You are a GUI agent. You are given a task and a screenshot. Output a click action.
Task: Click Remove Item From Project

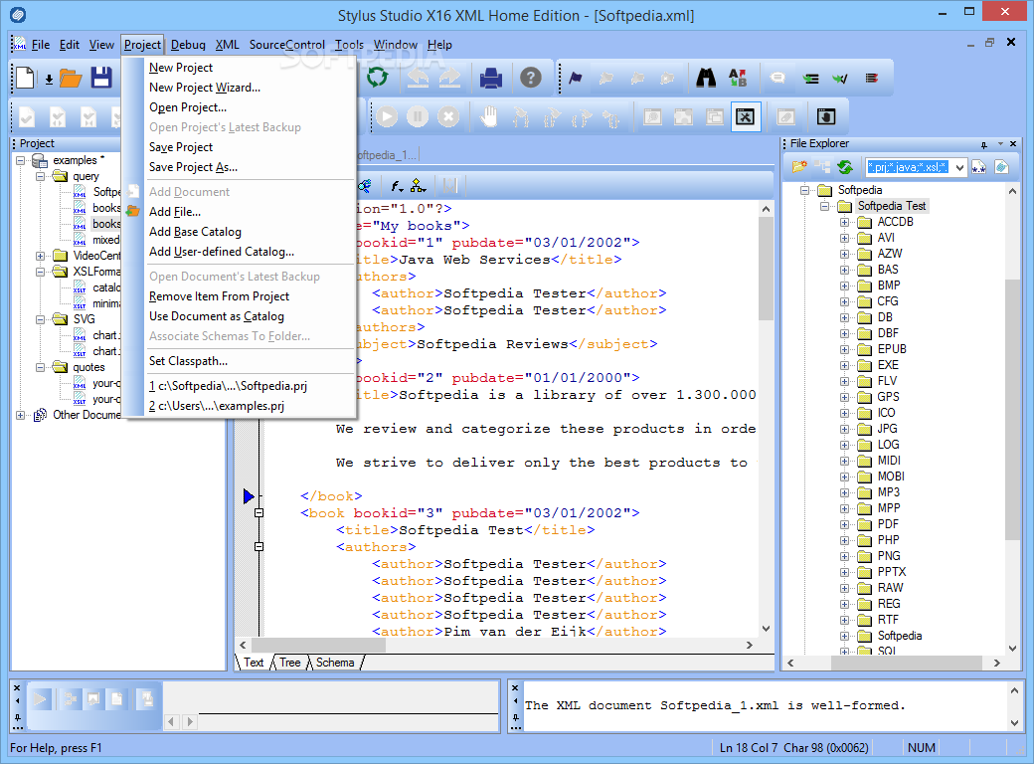219,296
